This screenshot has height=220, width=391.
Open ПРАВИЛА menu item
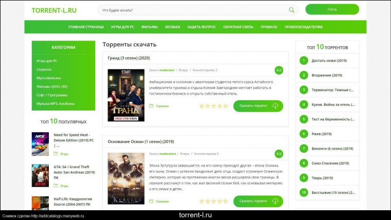[269, 27]
